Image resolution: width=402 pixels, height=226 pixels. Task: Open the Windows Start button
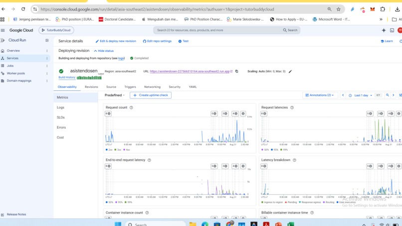(118, 224)
